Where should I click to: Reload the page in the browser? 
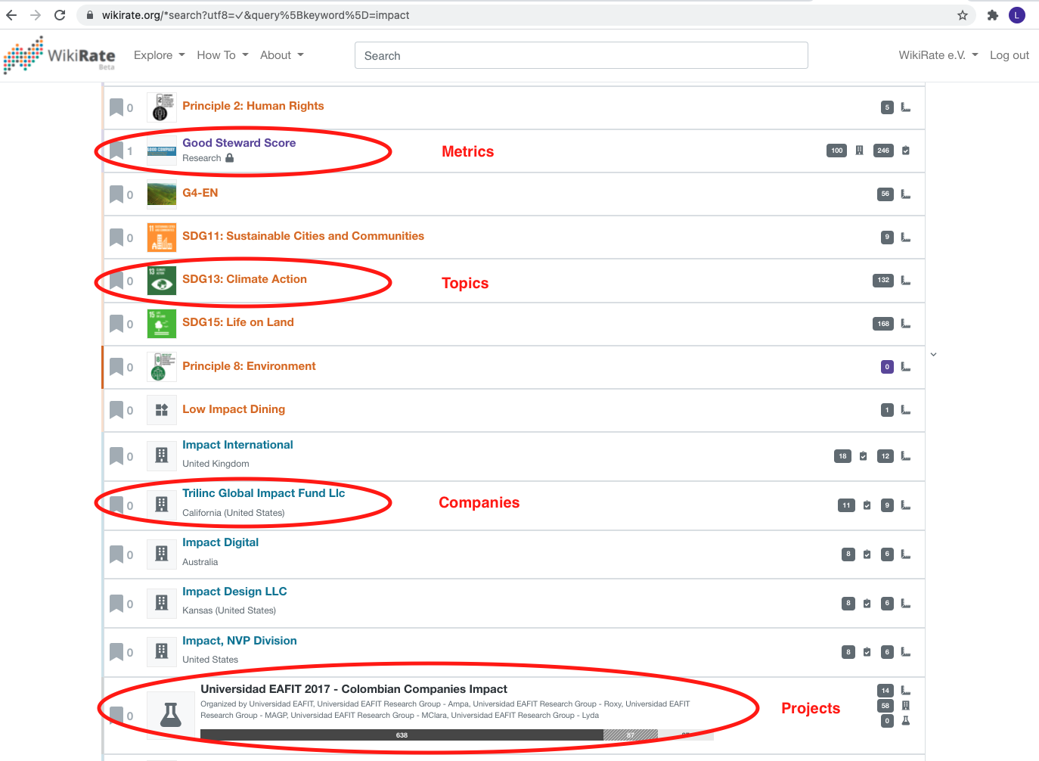60,15
